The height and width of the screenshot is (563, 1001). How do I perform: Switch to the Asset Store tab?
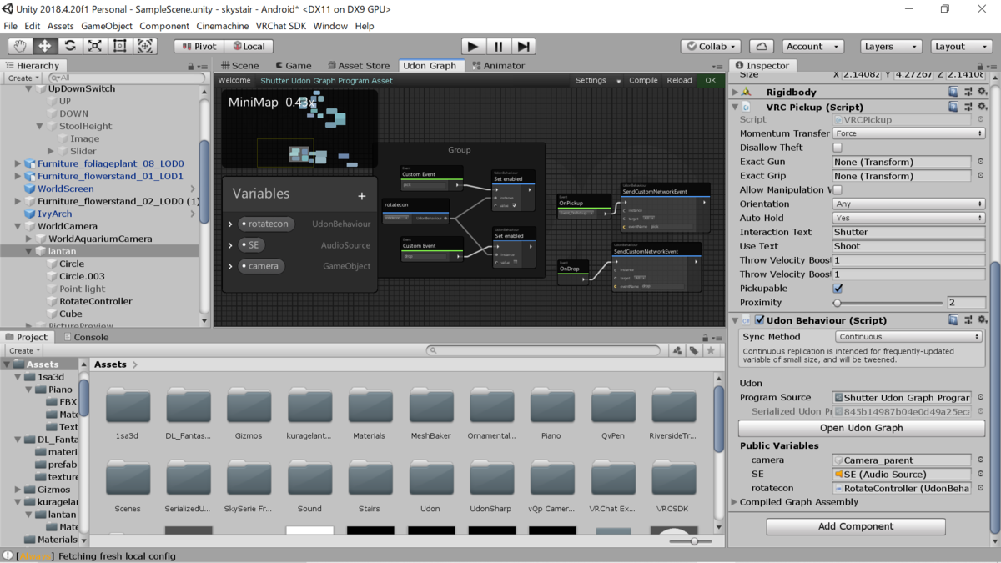[359, 65]
